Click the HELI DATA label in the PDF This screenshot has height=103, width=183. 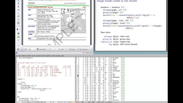[x=31, y=27]
